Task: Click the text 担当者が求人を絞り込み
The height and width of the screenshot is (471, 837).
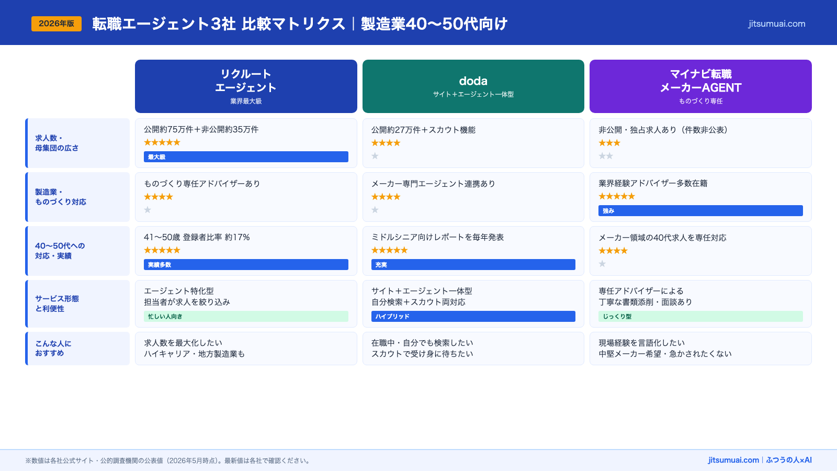Action: 187,302
